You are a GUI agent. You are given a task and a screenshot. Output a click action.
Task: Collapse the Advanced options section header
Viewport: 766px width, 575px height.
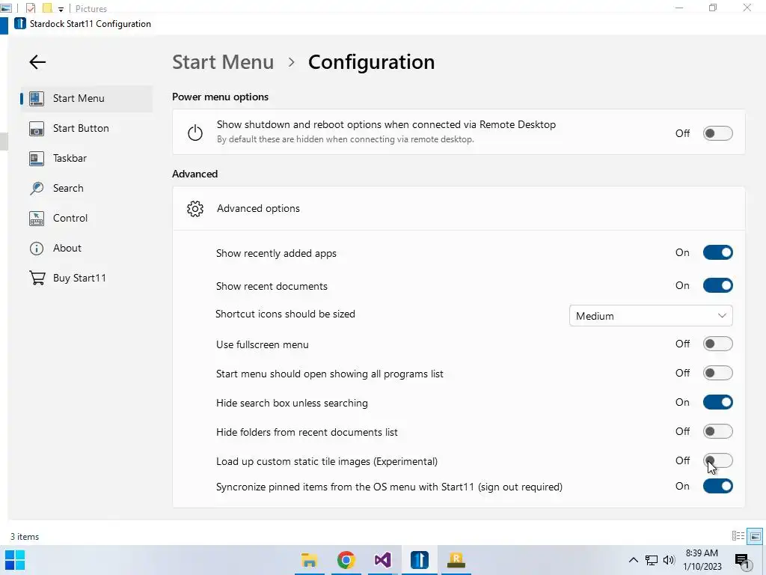coord(459,209)
